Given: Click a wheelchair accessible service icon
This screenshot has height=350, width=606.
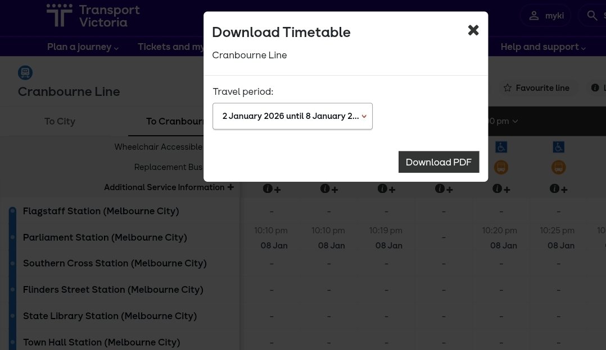Looking at the screenshot, I should [501, 146].
